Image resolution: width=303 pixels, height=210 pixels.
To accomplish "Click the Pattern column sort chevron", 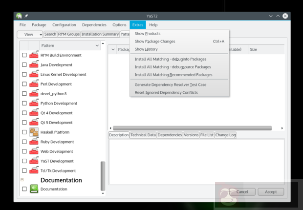I will coord(97,45).
